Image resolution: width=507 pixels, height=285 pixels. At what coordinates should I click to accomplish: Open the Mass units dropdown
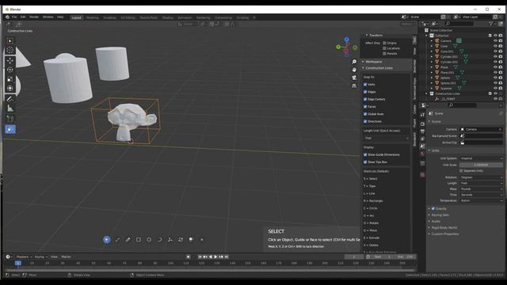[481, 189]
